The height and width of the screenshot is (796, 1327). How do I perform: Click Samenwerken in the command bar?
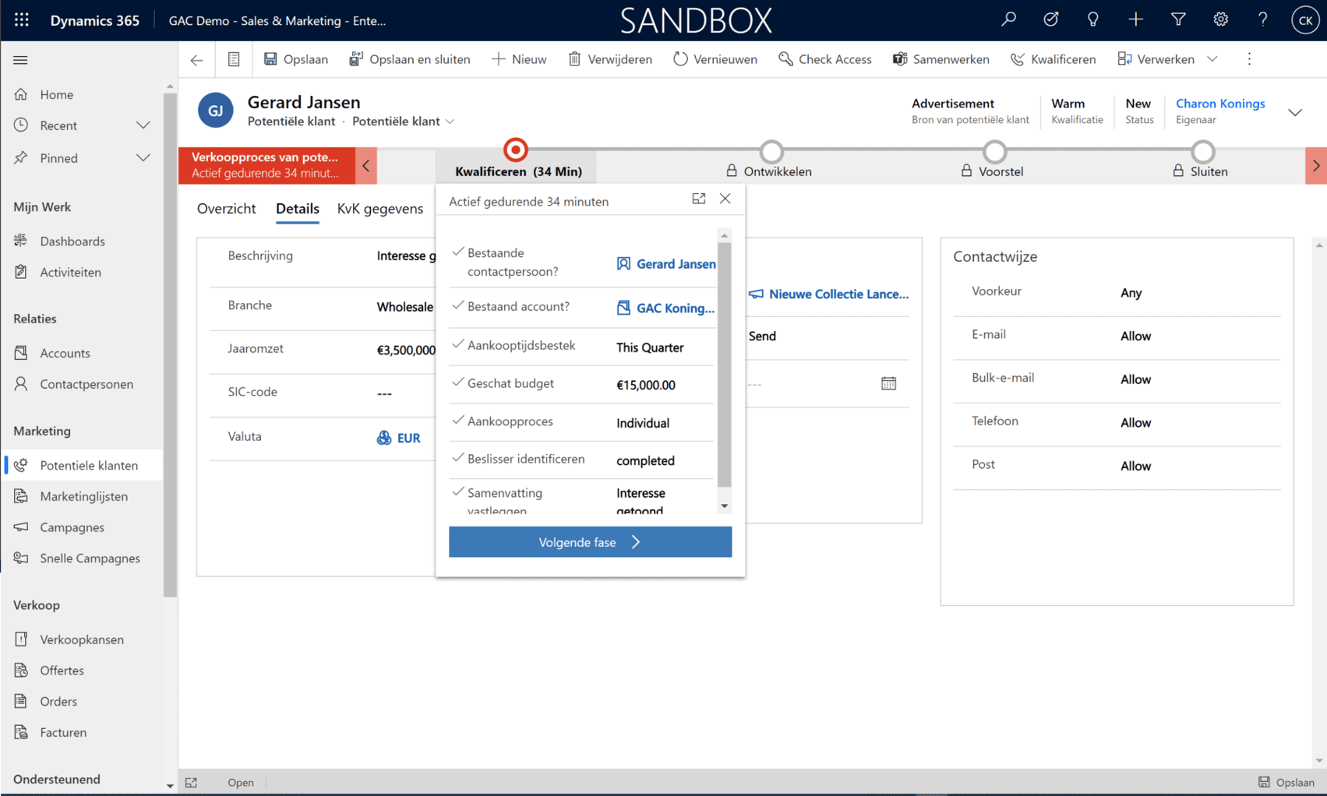click(941, 59)
